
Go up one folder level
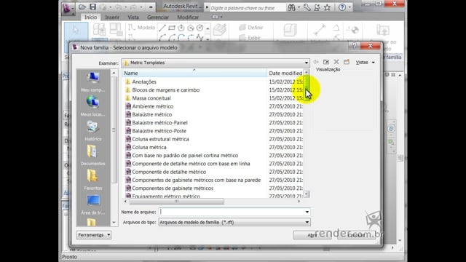click(x=326, y=62)
